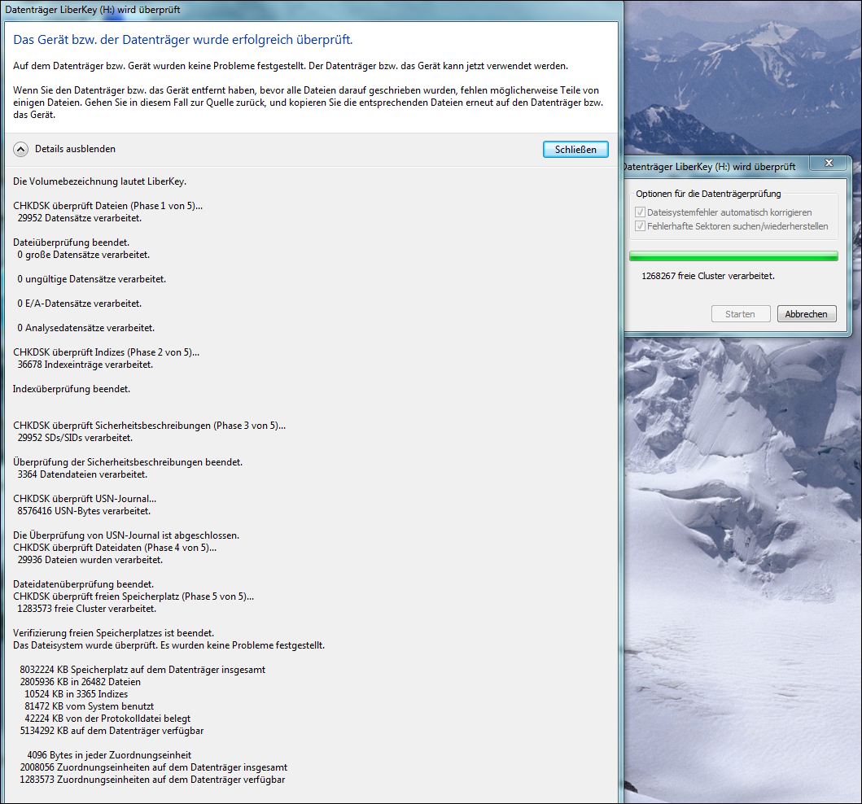The height and width of the screenshot is (804, 862).
Task: Click the Abbrechen button
Action: pos(806,314)
